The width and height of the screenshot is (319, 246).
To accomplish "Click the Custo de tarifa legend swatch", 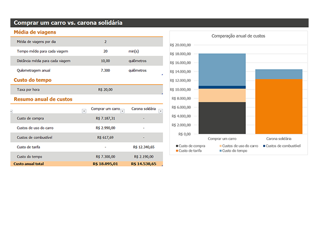I will 177,151.
